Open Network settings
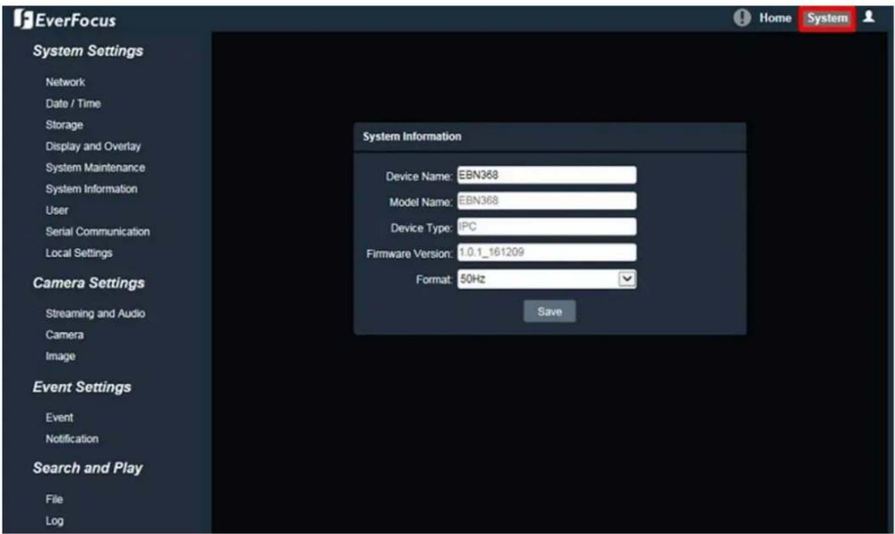This screenshot has width=895, height=534. 65,82
